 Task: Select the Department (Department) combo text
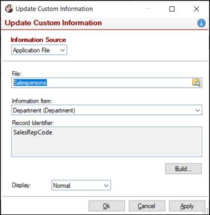[44, 110]
